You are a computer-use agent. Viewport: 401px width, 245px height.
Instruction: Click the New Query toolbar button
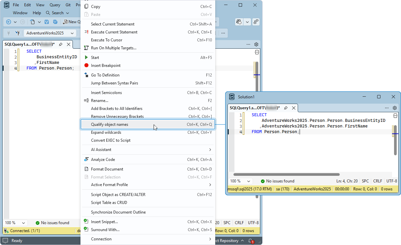(72, 22)
